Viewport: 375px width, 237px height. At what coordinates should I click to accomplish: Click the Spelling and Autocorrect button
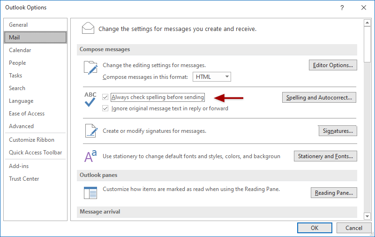click(x=319, y=98)
